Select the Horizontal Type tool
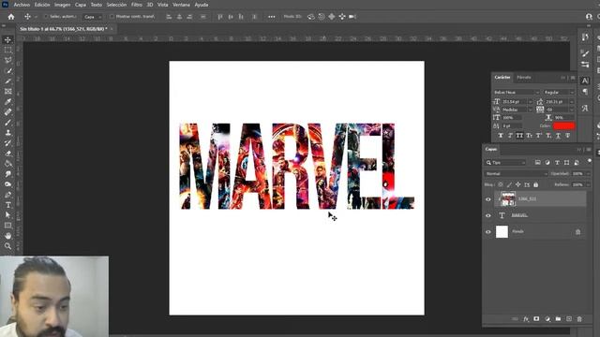600x337 pixels. 7,205
